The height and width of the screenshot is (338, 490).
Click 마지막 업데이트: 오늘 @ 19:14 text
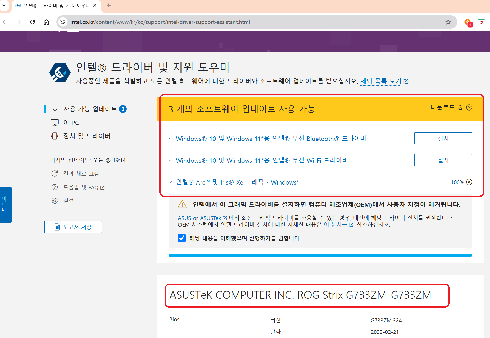[x=88, y=160]
